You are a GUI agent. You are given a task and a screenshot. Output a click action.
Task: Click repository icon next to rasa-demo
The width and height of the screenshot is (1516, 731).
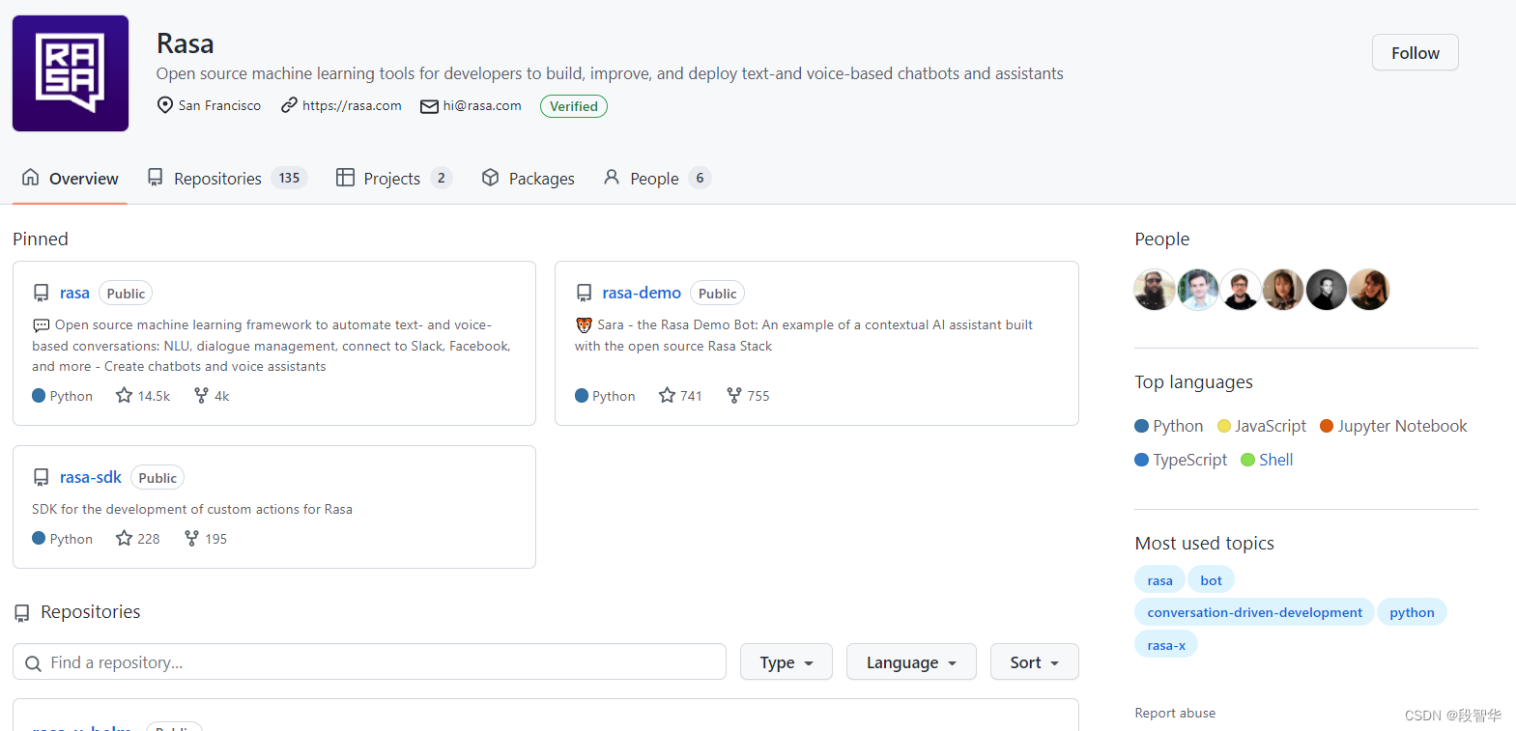584,293
